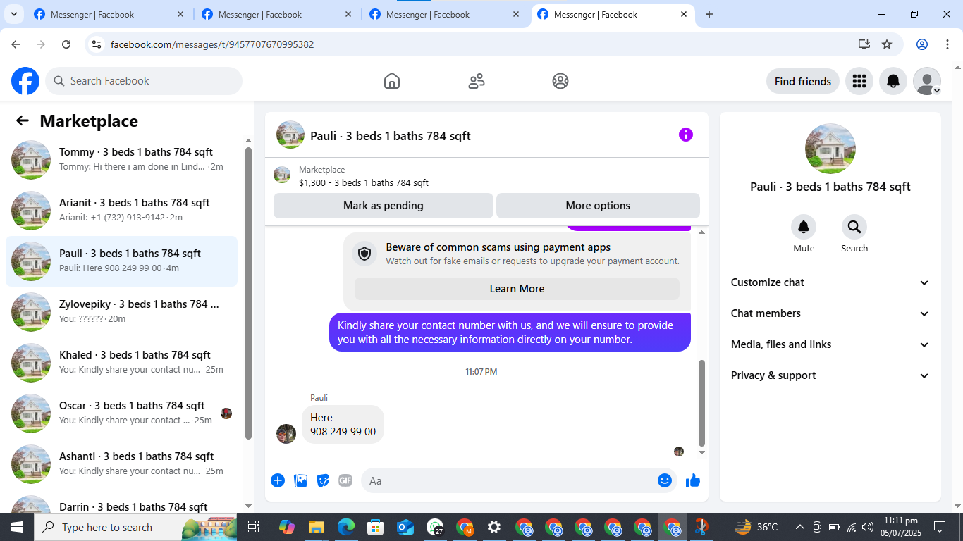Open File Explorer from the taskbar
963x541 pixels.
pyautogui.click(x=316, y=527)
